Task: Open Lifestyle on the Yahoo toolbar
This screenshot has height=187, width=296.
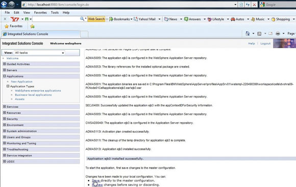Action: (x=215, y=19)
